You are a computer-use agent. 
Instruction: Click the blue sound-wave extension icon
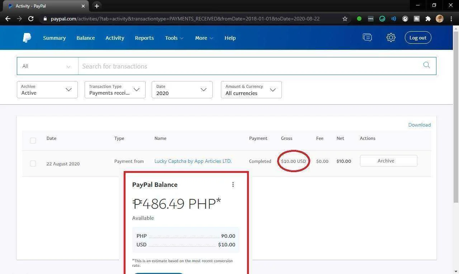pyautogui.click(x=394, y=19)
